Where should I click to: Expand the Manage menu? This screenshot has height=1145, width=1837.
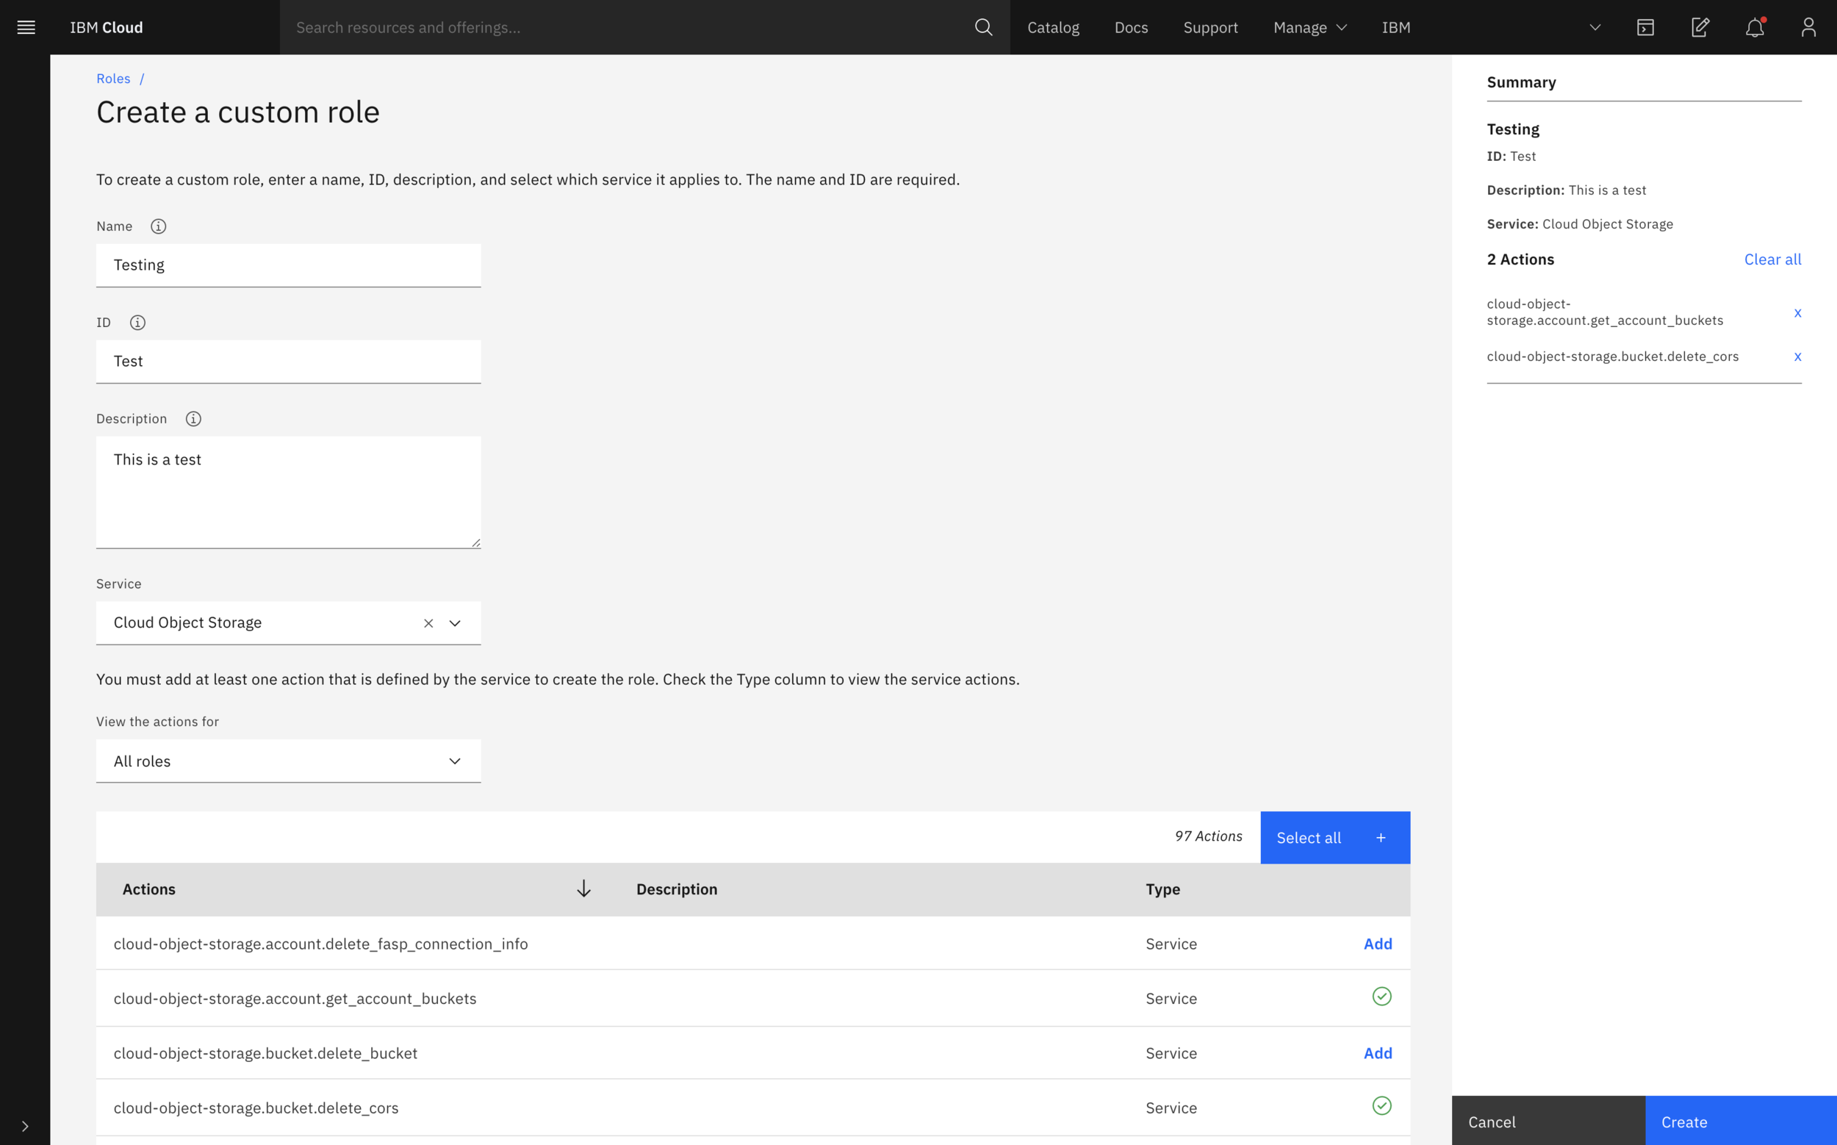pos(1309,27)
